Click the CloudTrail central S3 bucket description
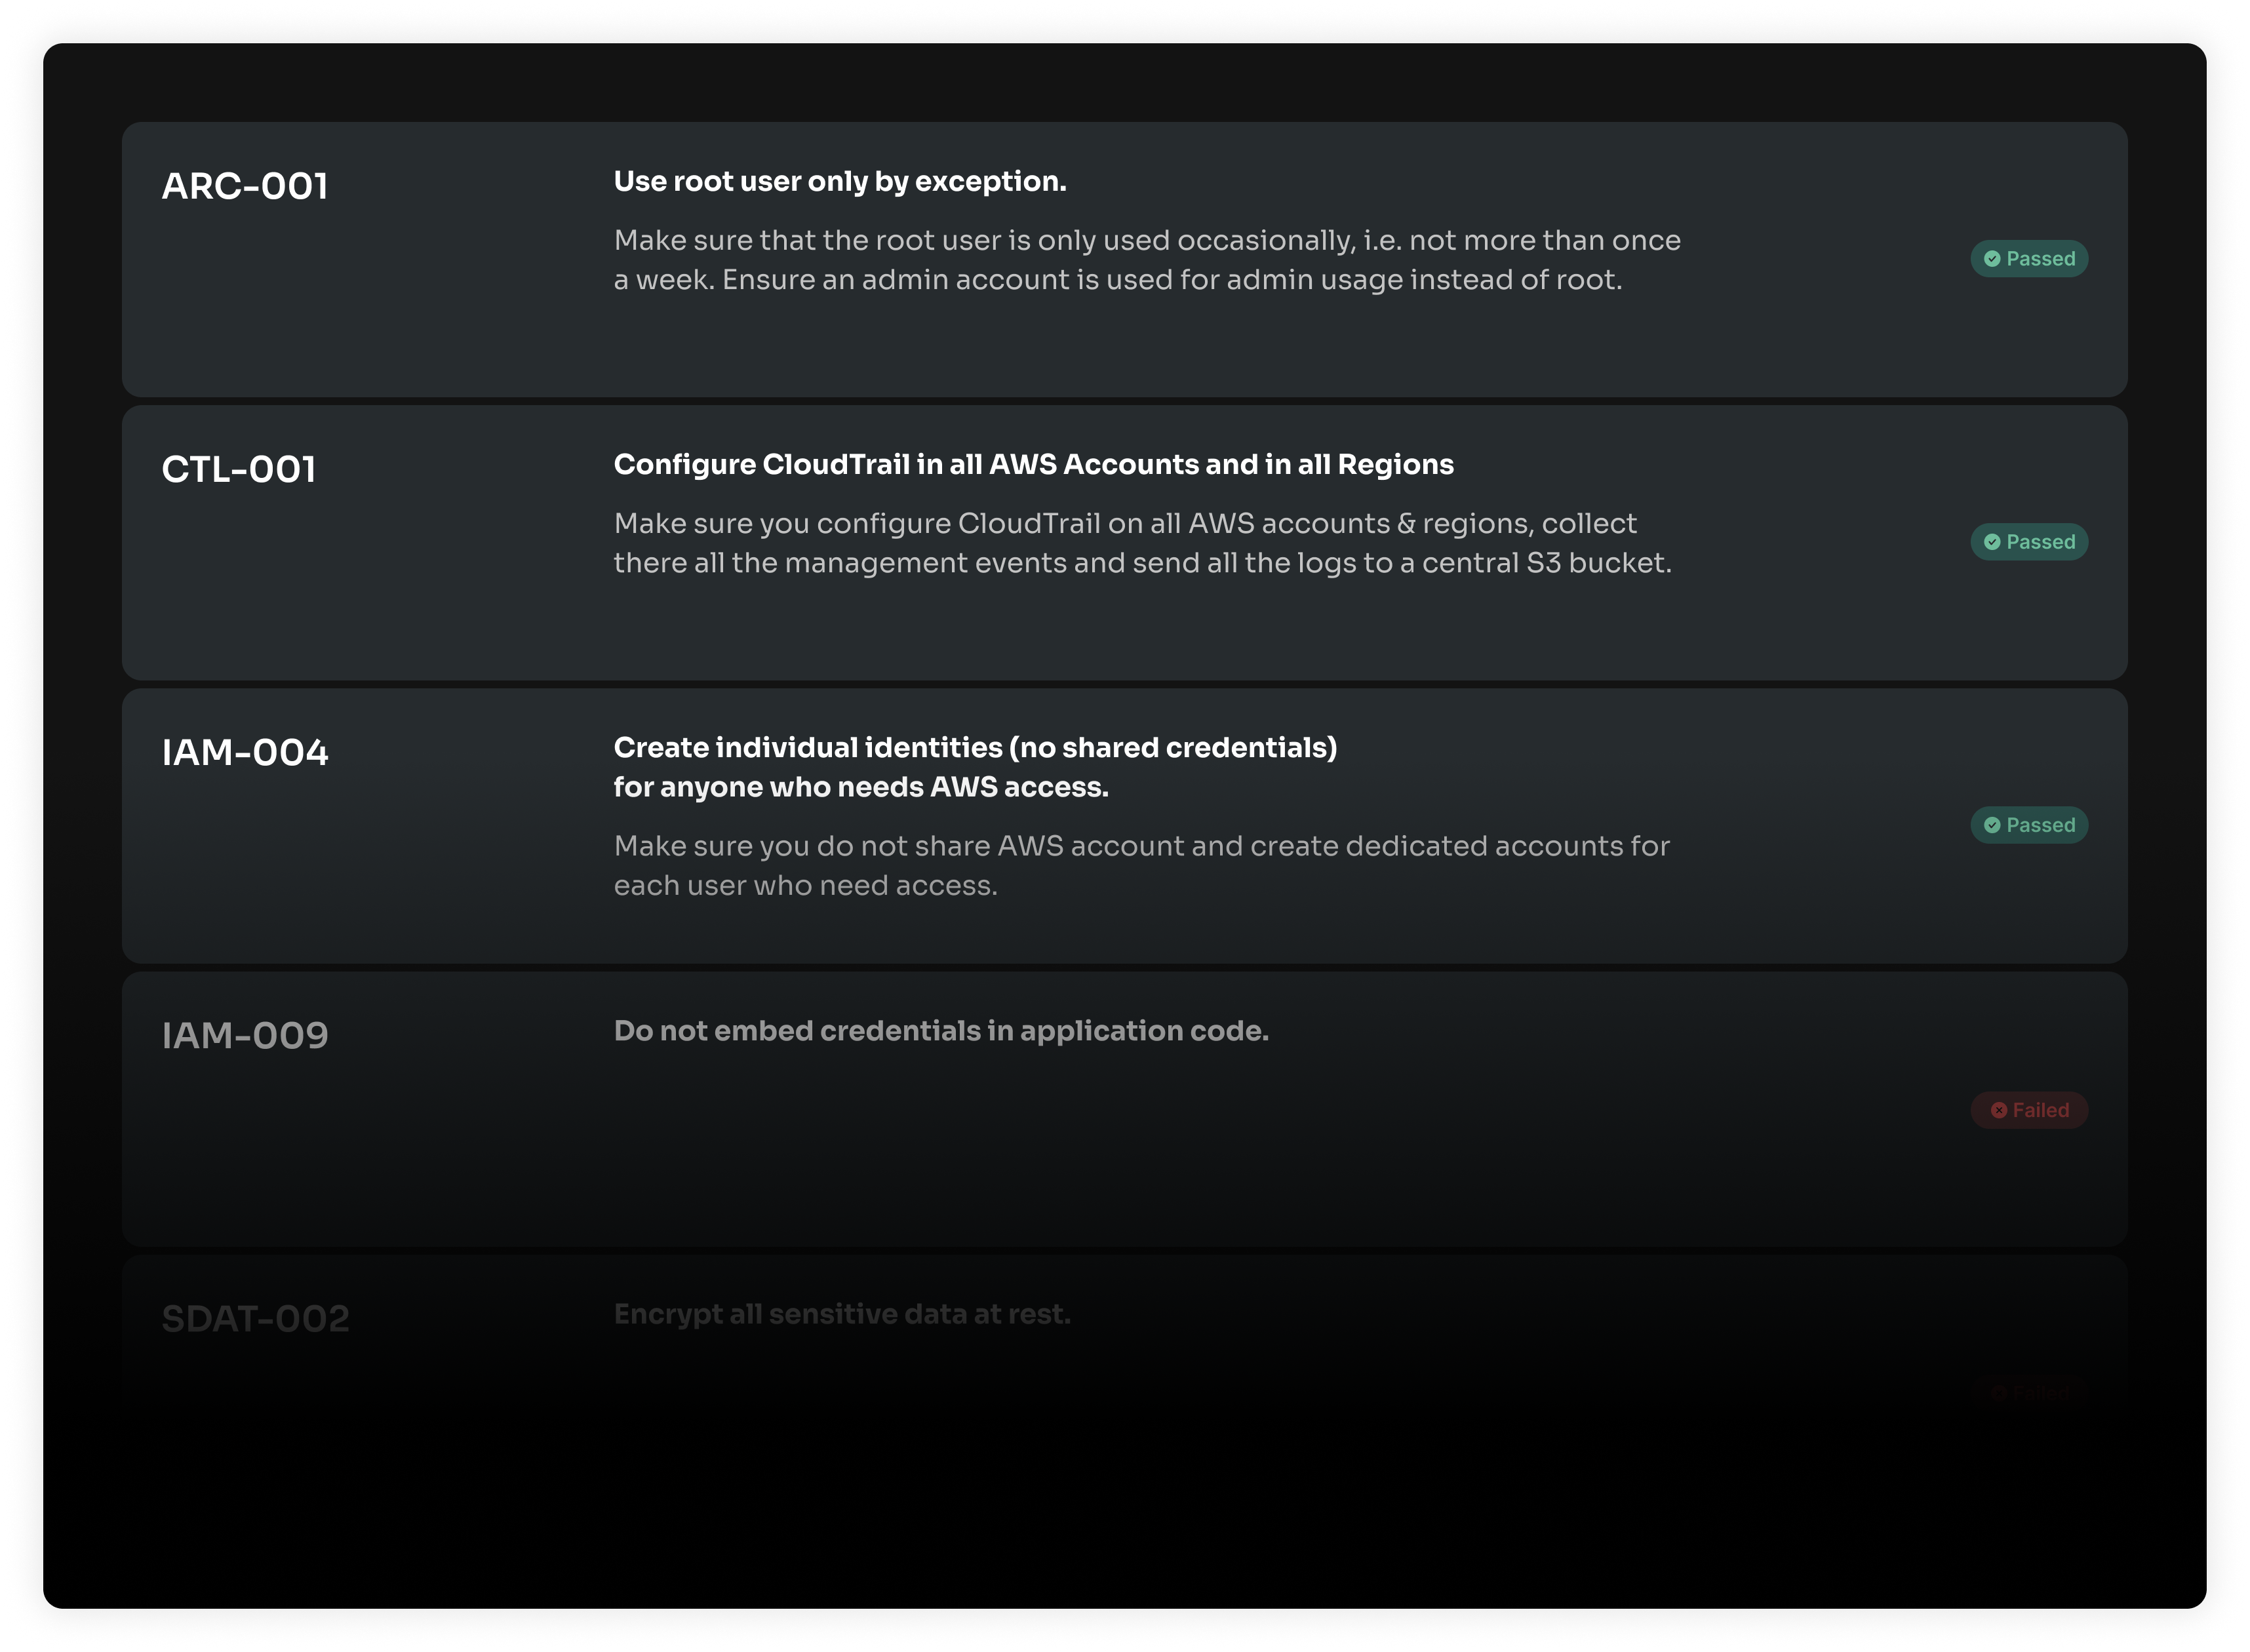This screenshot has height=1652, width=2250. pos(1142,543)
